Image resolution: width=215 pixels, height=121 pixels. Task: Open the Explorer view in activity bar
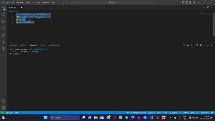pos(3,8)
